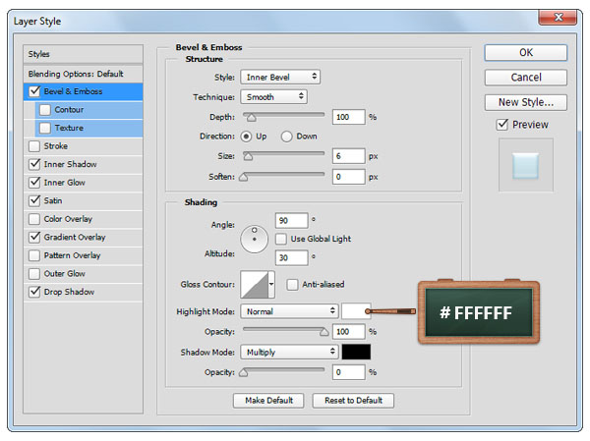Select the Gradient Overlay style entry
This screenshot has height=441, width=590.
point(75,237)
